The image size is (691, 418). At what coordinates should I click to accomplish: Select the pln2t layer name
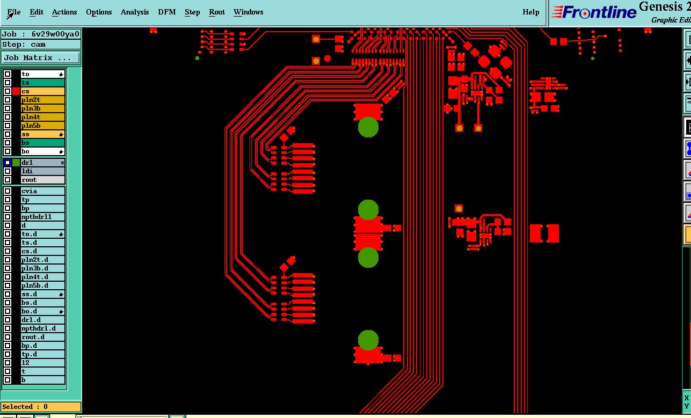[x=42, y=100]
